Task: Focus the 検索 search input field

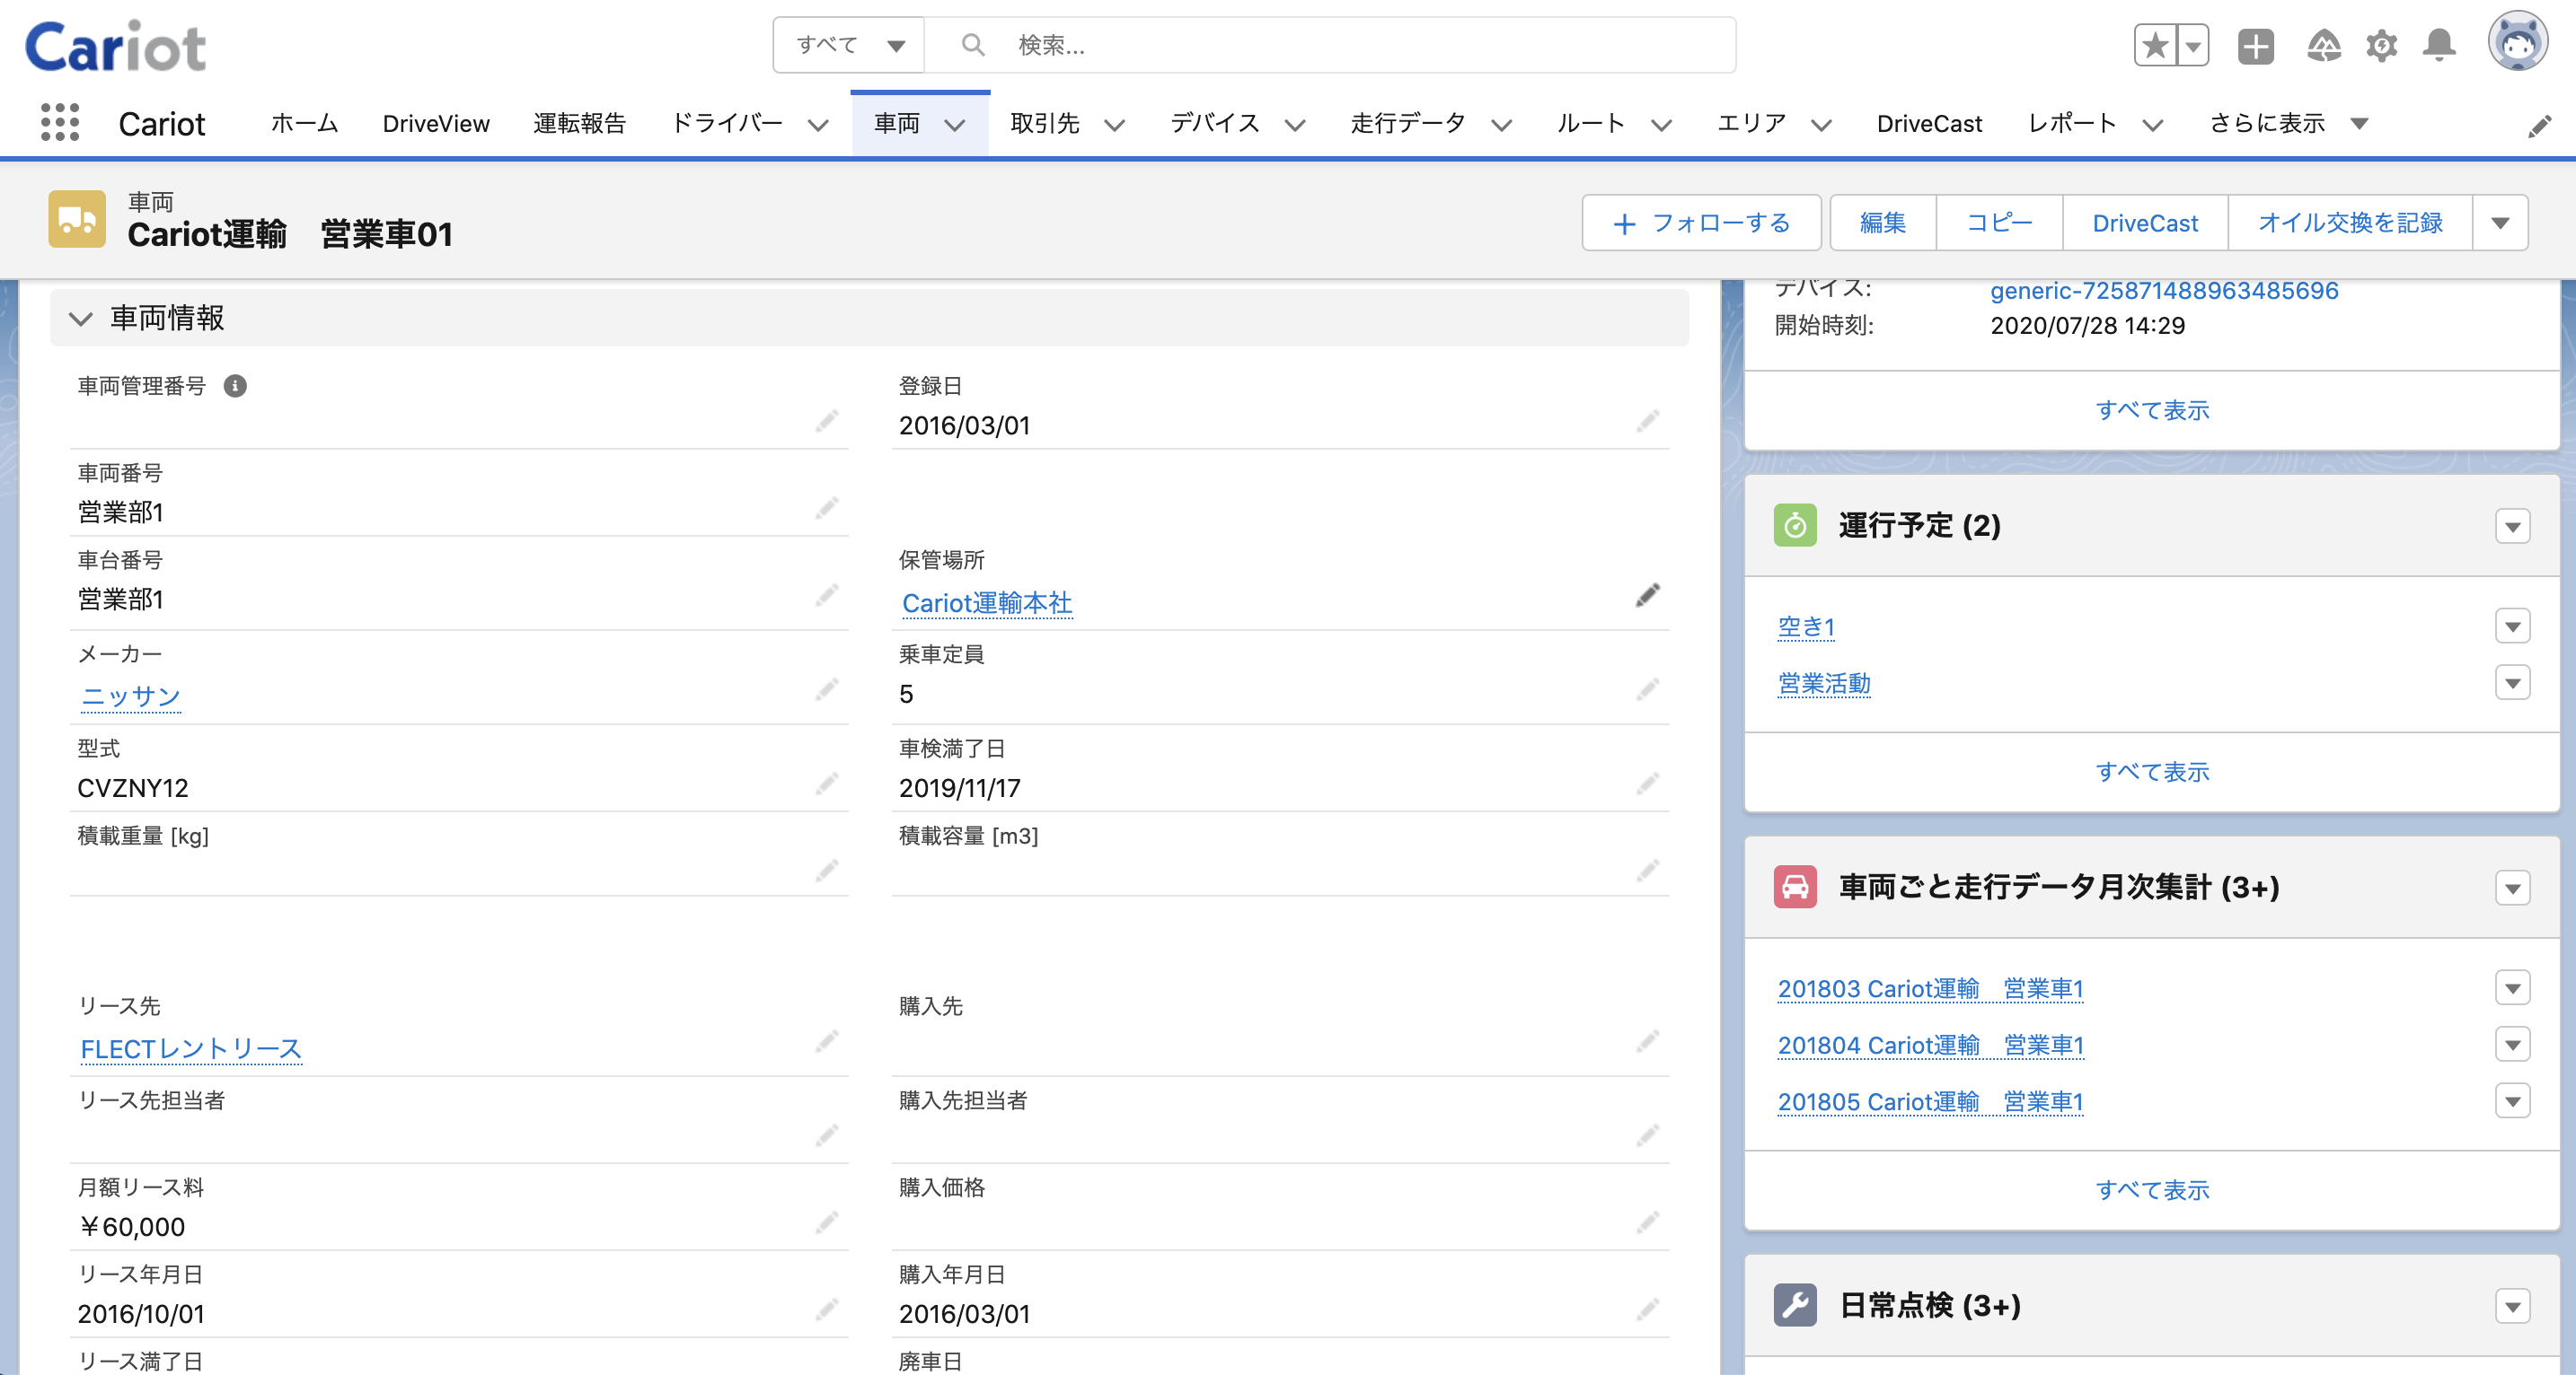Action: pyautogui.click(x=1330, y=45)
